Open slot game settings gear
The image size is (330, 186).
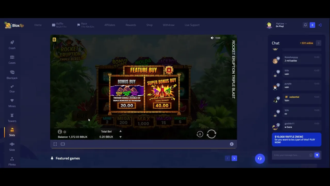tap(65, 132)
